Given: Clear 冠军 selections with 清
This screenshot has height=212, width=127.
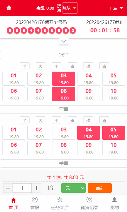Looking at the screenshot, I should click(x=104, y=66).
